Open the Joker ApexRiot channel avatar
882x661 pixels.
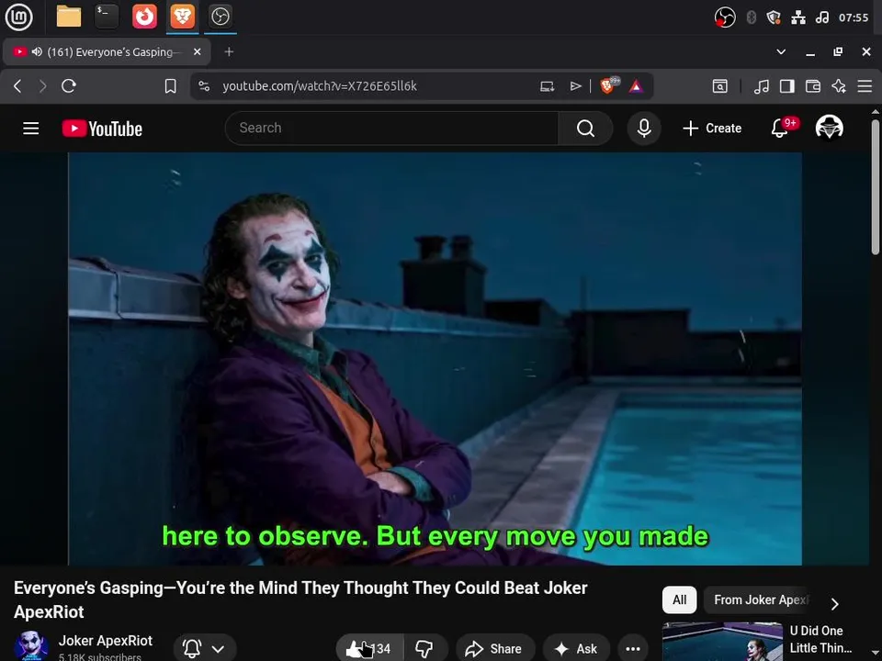point(31,645)
